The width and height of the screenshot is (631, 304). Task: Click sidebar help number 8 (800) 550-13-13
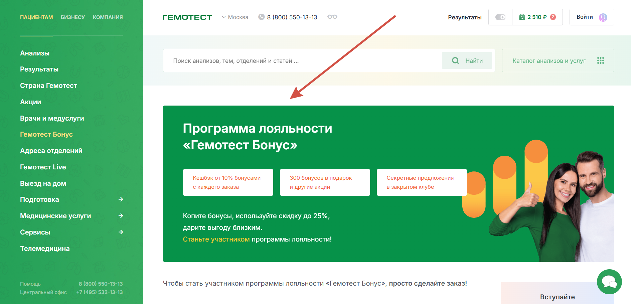pyautogui.click(x=101, y=284)
